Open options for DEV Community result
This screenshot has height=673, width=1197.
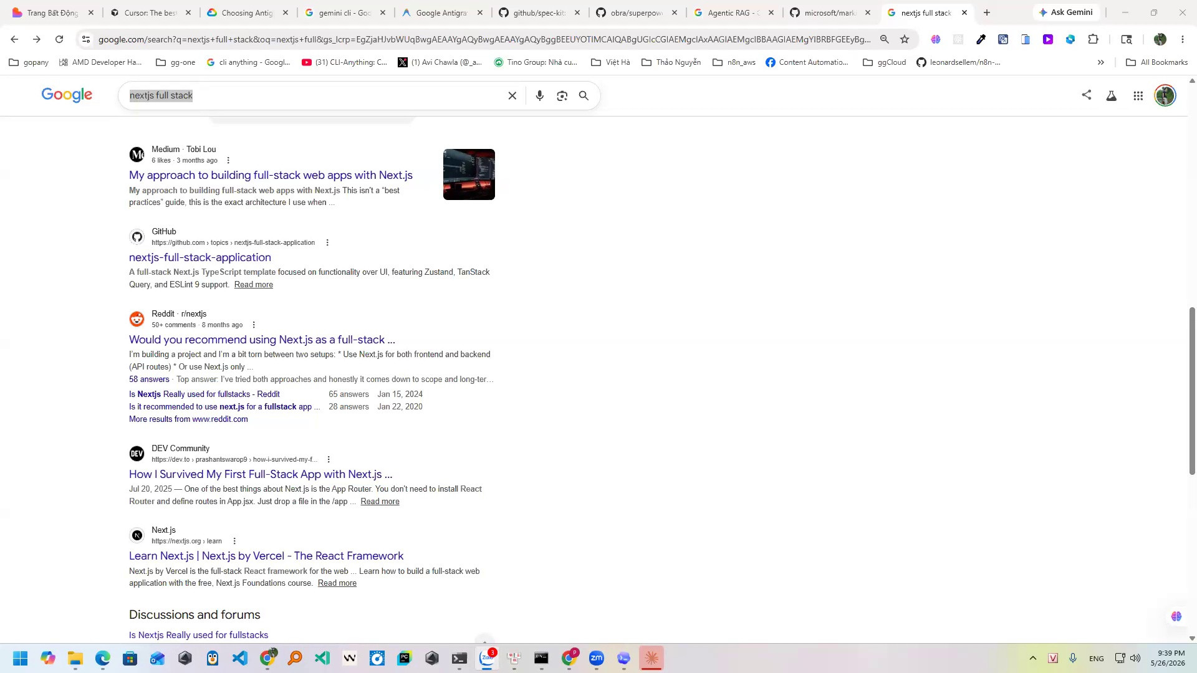[329, 460]
